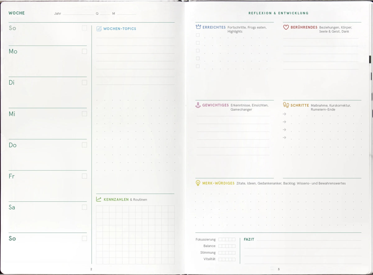Tick the third checkbox under Erreichtes
This screenshot has height=275, width=373.
click(x=198, y=50)
